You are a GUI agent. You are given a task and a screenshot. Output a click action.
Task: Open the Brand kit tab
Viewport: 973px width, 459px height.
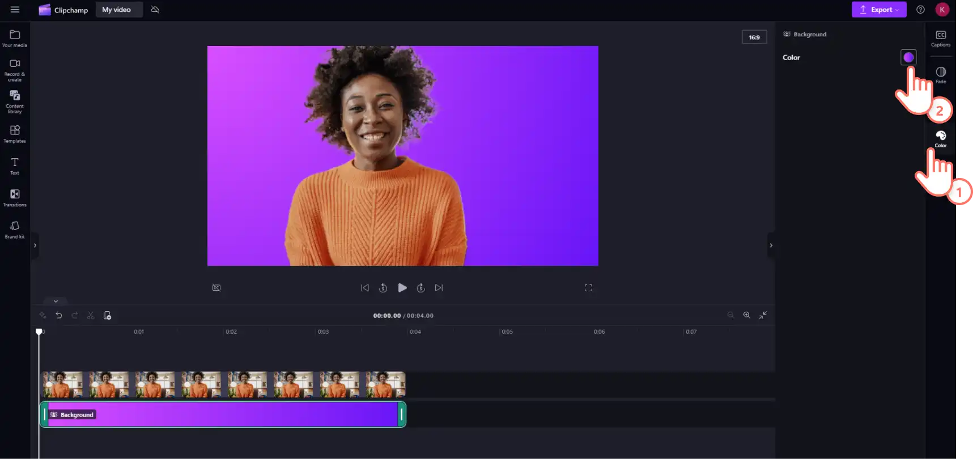pos(15,229)
